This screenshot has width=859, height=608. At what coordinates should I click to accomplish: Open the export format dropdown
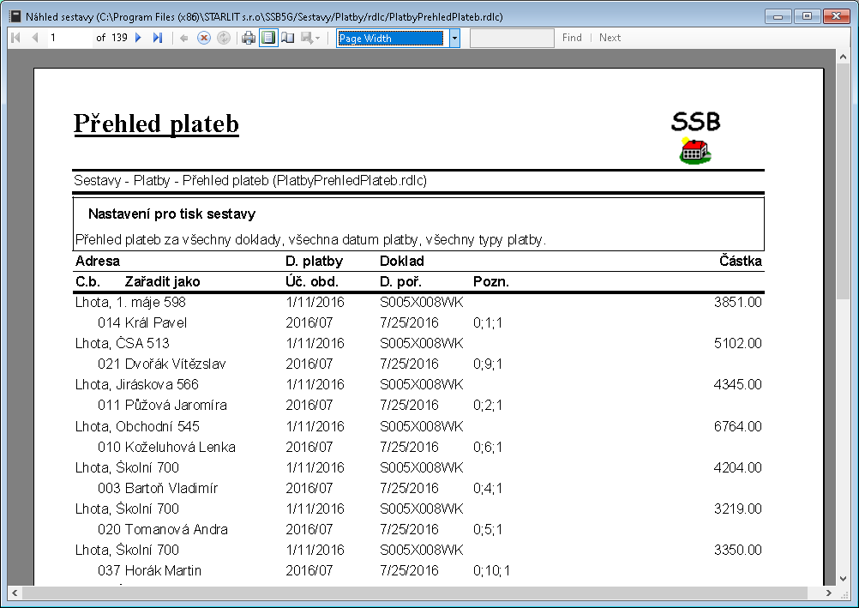[310, 38]
